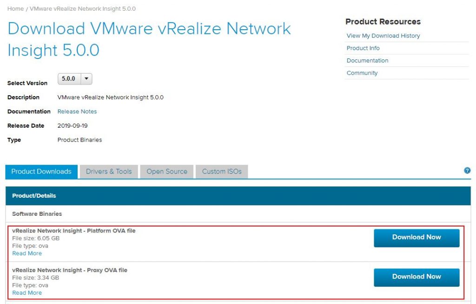Viewport: 476px width, 304px height.
Task: Open View My Download History
Action: coord(383,36)
